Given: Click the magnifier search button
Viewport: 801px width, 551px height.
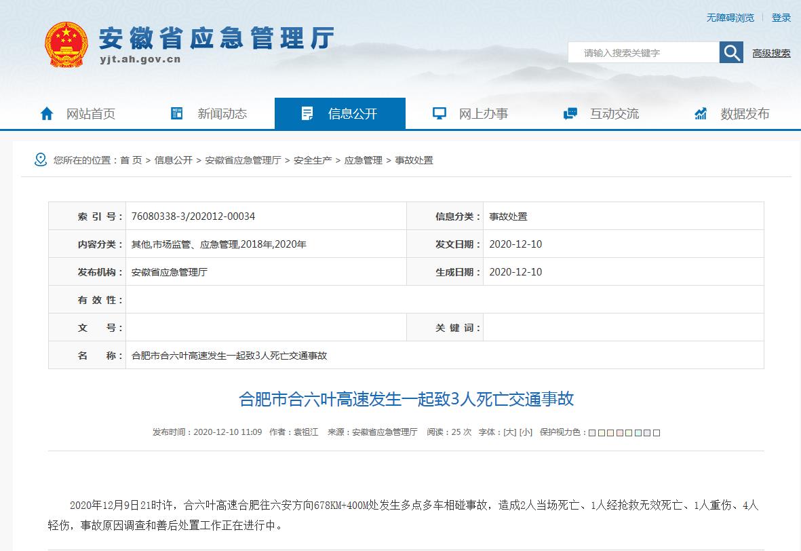Looking at the screenshot, I should (731, 52).
